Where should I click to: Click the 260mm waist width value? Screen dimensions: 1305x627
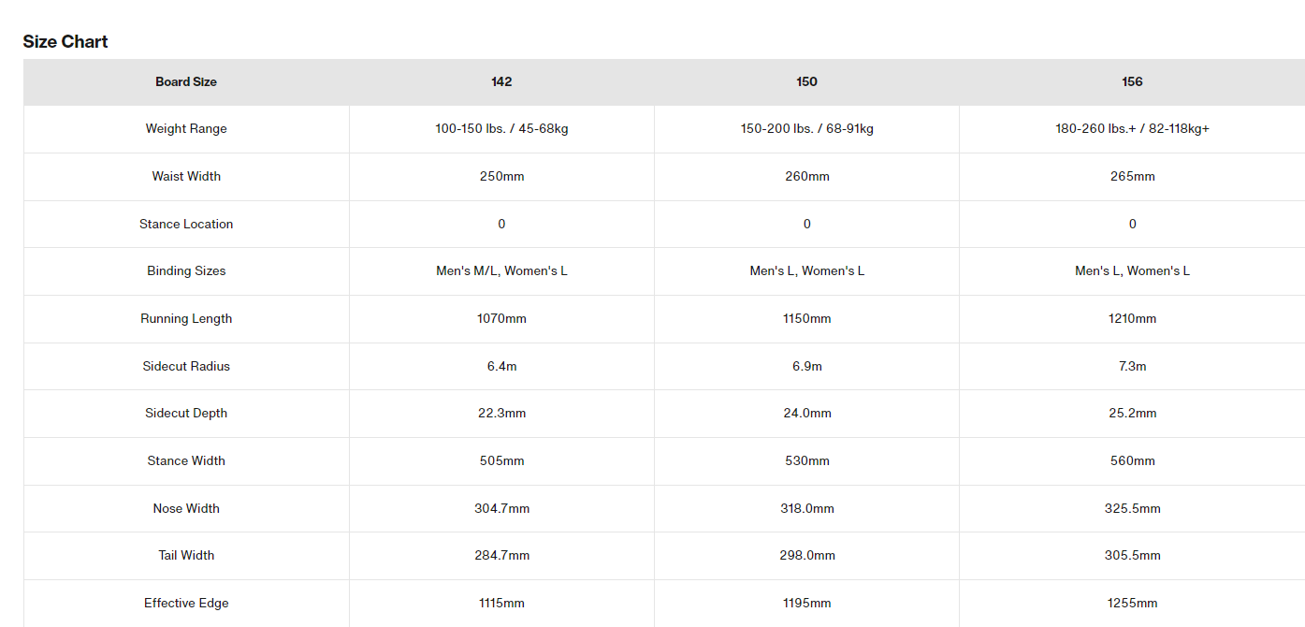click(x=806, y=176)
